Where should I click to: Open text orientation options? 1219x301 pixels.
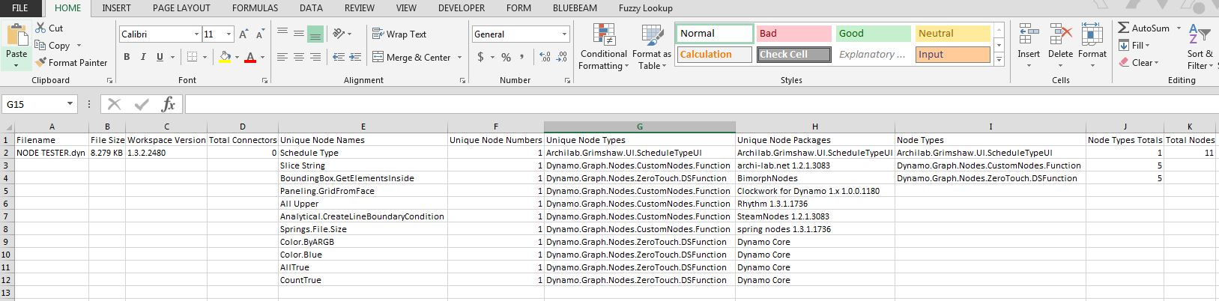click(x=341, y=34)
